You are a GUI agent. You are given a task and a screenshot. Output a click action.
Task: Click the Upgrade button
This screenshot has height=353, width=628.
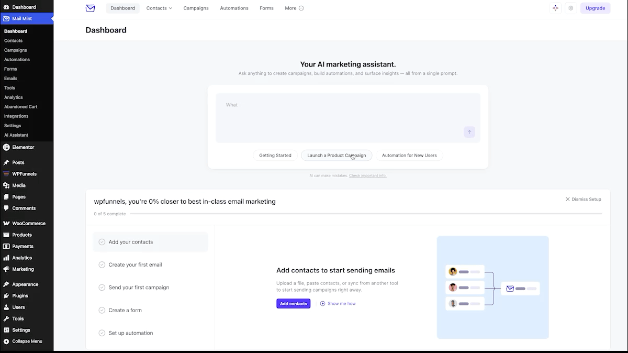(595, 8)
